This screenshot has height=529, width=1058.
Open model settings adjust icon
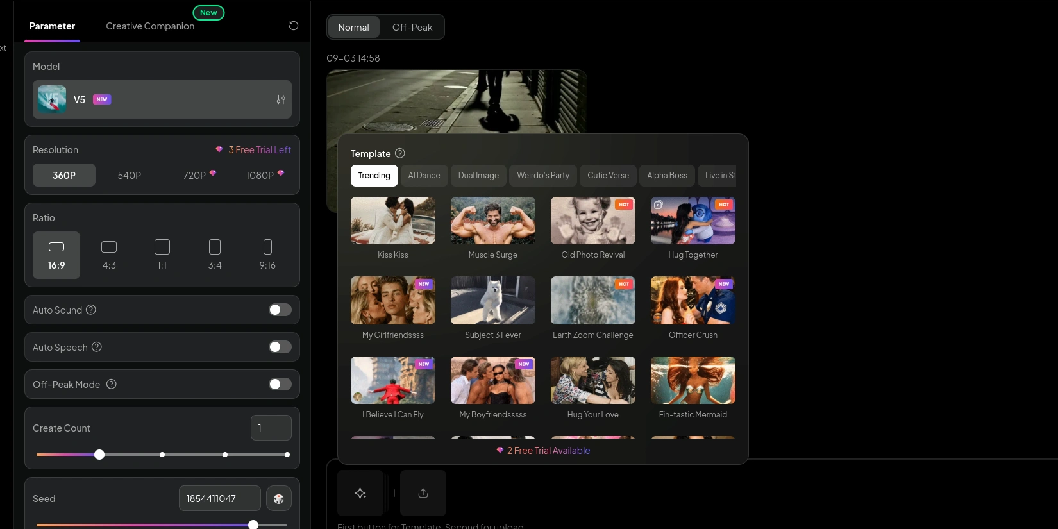point(281,99)
